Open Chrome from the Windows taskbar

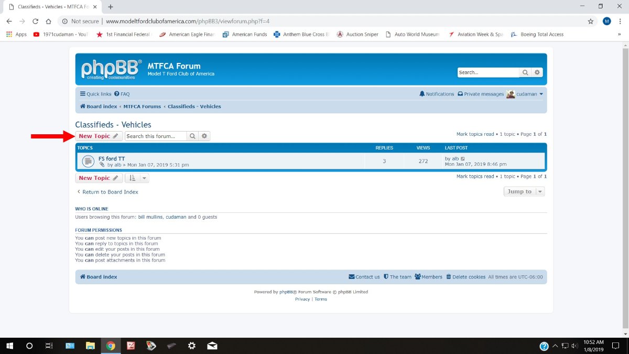click(110, 346)
